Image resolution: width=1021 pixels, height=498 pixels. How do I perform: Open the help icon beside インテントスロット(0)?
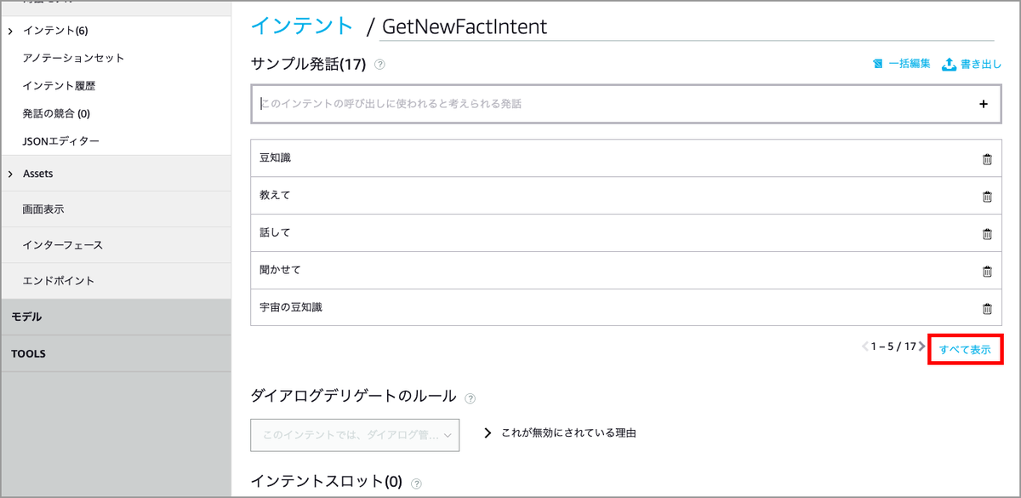click(416, 482)
